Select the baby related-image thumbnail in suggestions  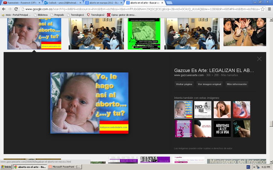pyautogui.click(x=183, y=110)
